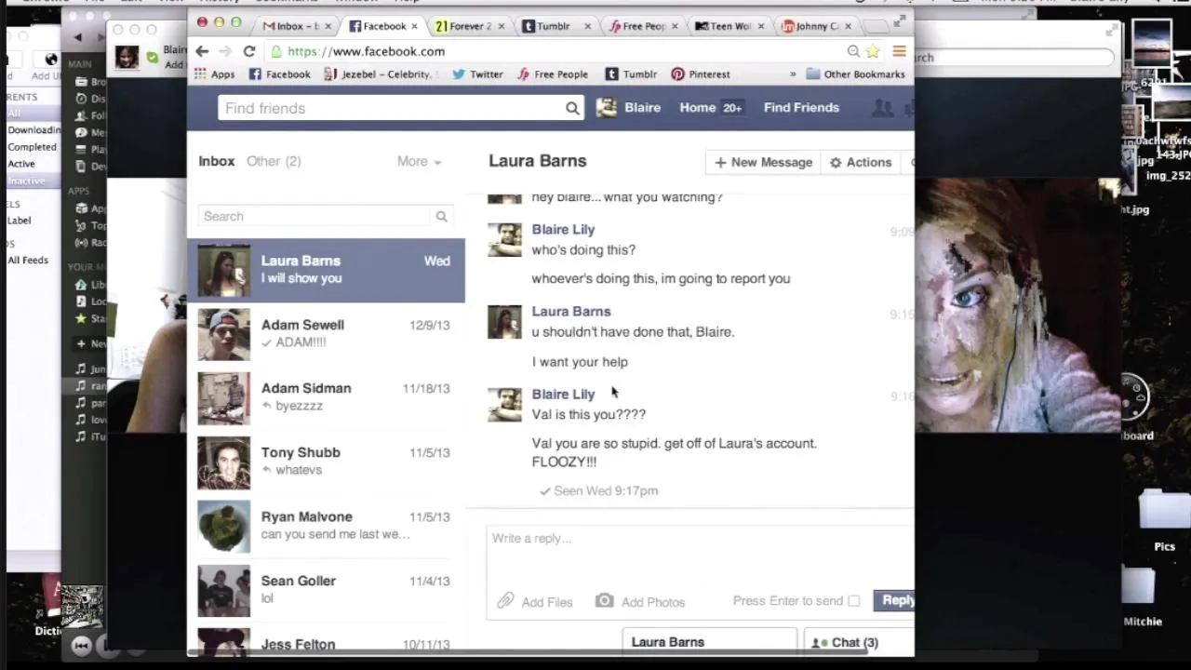Screen dimensions: 1191x670
Task: Open the Pinterest bookmark
Action: [701, 74]
